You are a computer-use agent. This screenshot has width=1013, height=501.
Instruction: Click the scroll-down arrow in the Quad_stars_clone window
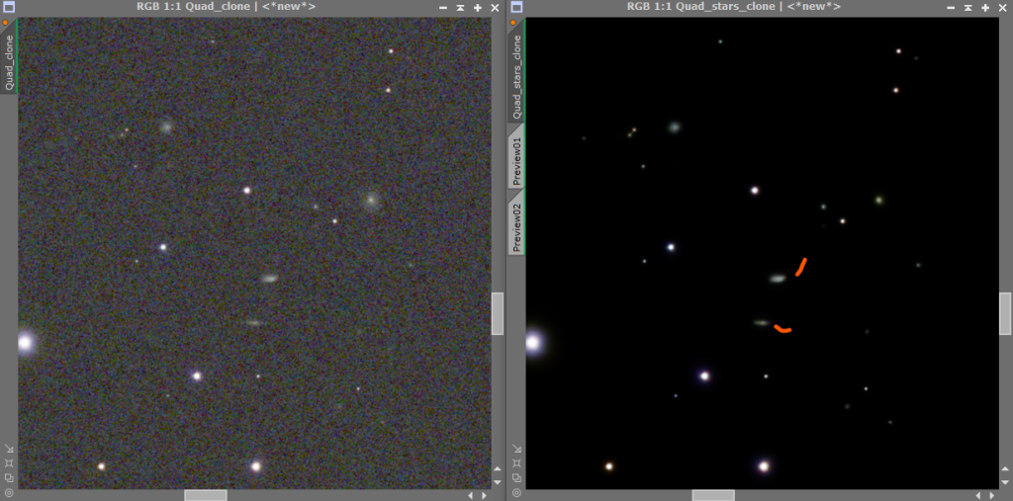click(1005, 482)
